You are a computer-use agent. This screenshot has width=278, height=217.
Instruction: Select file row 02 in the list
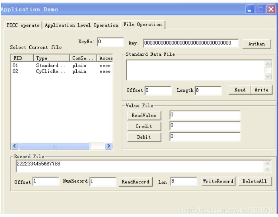[x=62, y=71]
